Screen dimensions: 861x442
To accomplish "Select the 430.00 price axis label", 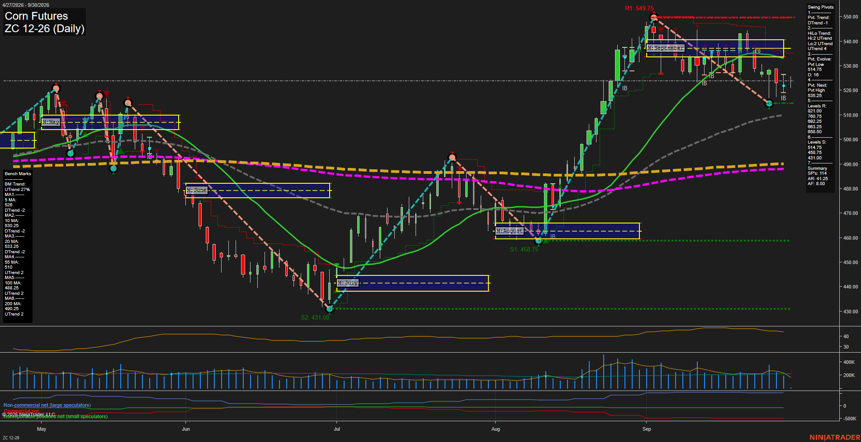I will [x=851, y=312].
